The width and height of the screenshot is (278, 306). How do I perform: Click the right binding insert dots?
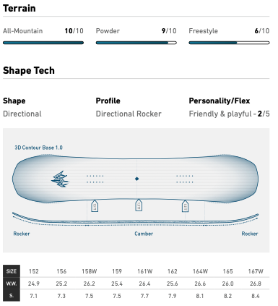[x=185, y=179]
